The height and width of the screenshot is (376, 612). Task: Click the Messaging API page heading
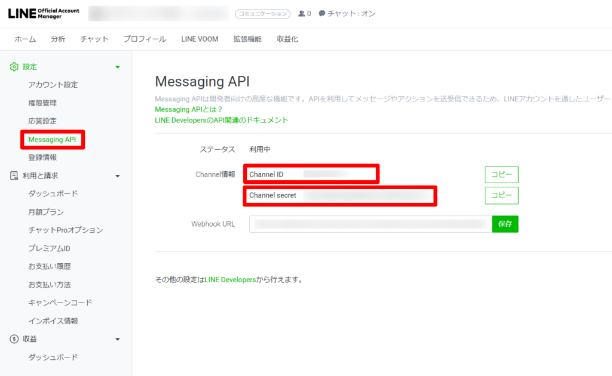(x=202, y=81)
